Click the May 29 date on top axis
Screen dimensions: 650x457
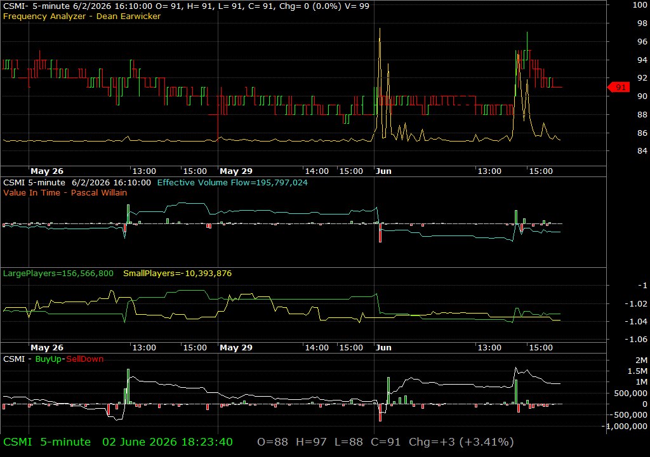[x=236, y=171]
